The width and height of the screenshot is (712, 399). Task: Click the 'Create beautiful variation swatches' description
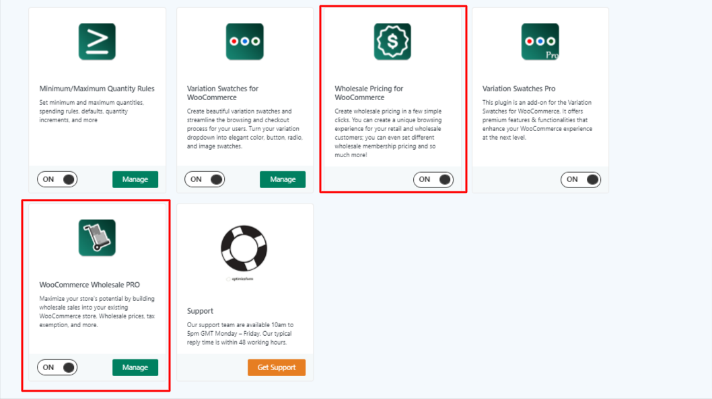point(245,129)
